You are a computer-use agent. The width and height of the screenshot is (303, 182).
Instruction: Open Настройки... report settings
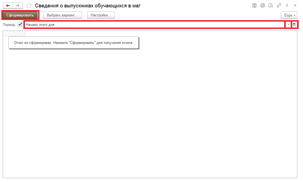coord(101,15)
